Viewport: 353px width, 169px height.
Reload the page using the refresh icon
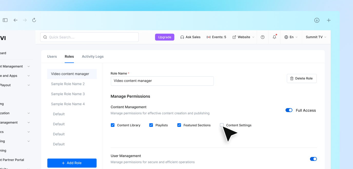click(x=34, y=20)
